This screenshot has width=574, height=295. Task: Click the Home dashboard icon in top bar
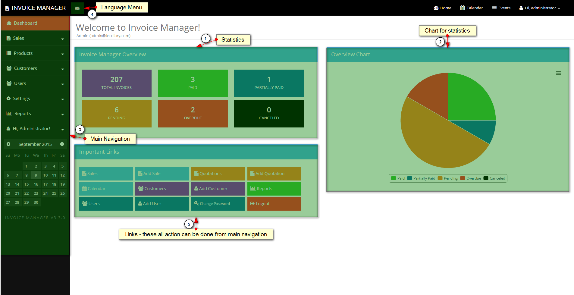pos(436,8)
